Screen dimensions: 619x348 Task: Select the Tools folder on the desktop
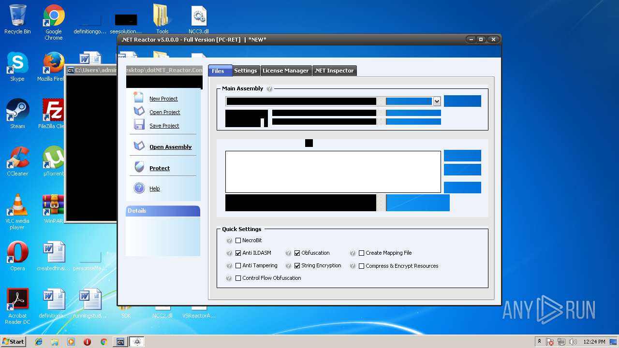(162, 20)
